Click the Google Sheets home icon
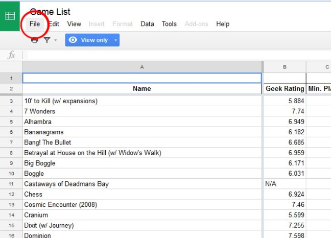331x238 pixels. coord(10,15)
